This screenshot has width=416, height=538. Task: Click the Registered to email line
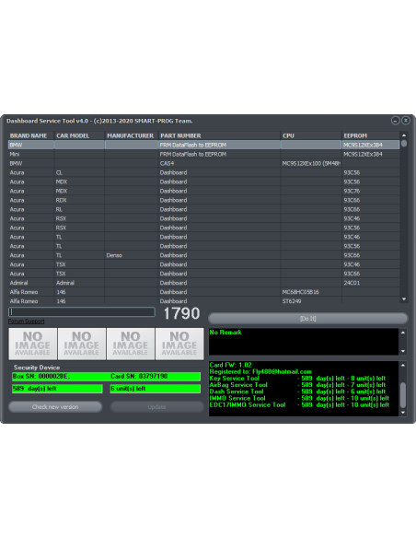tap(260, 371)
